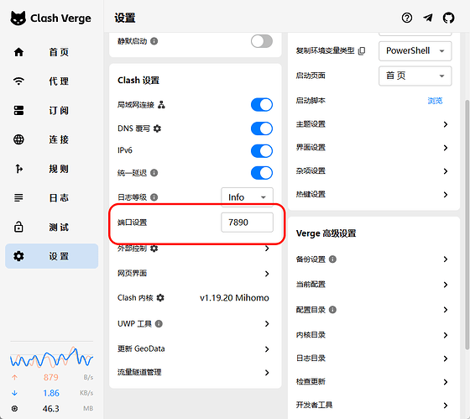Open the 连接 connections page
Viewport: 470px width, 419px height.
51,139
